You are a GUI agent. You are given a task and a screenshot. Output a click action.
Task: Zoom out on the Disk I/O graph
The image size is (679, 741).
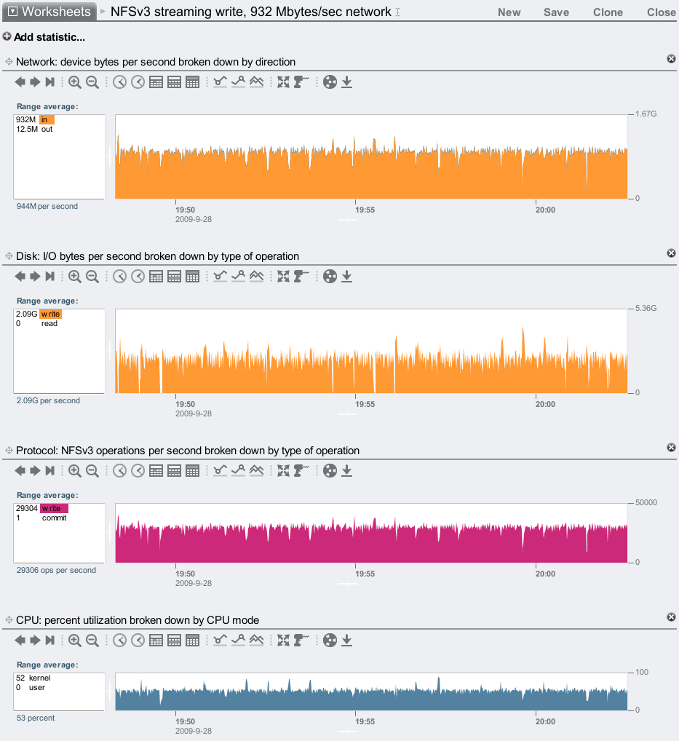tap(92, 277)
